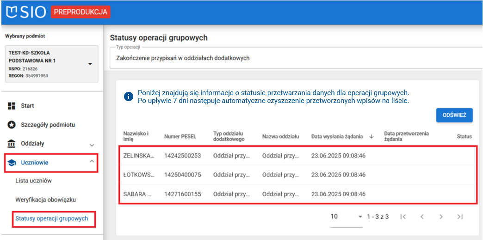
Task: Sort by Data wysłania żądania header
Action: (337, 136)
